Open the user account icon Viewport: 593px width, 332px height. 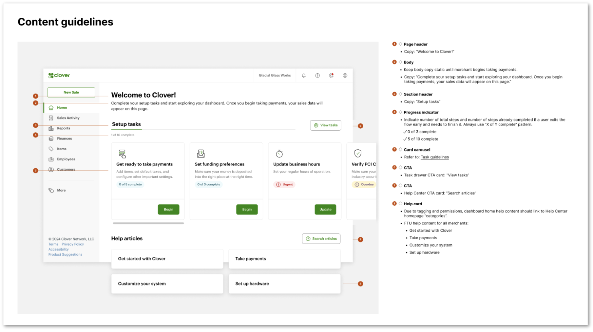pyautogui.click(x=345, y=75)
